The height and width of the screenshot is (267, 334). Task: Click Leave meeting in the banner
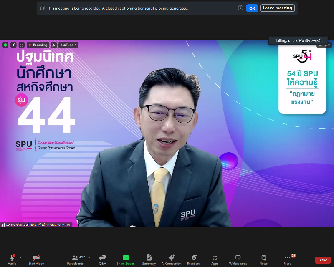pyautogui.click(x=277, y=8)
